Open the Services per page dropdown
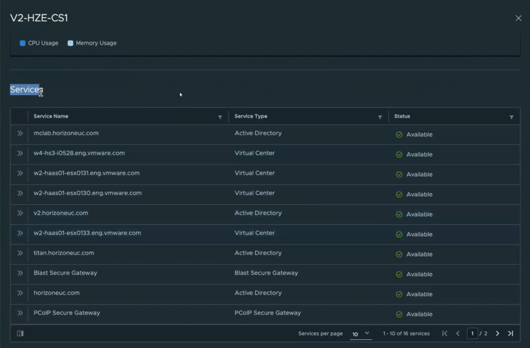Viewport: 530px width, 348px height. click(361, 334)
